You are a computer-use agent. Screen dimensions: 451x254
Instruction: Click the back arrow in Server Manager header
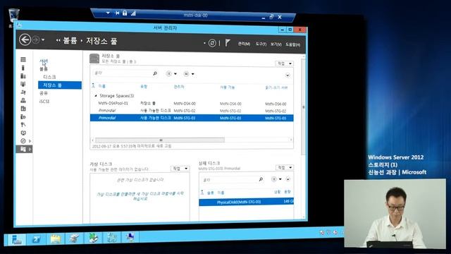25,40
